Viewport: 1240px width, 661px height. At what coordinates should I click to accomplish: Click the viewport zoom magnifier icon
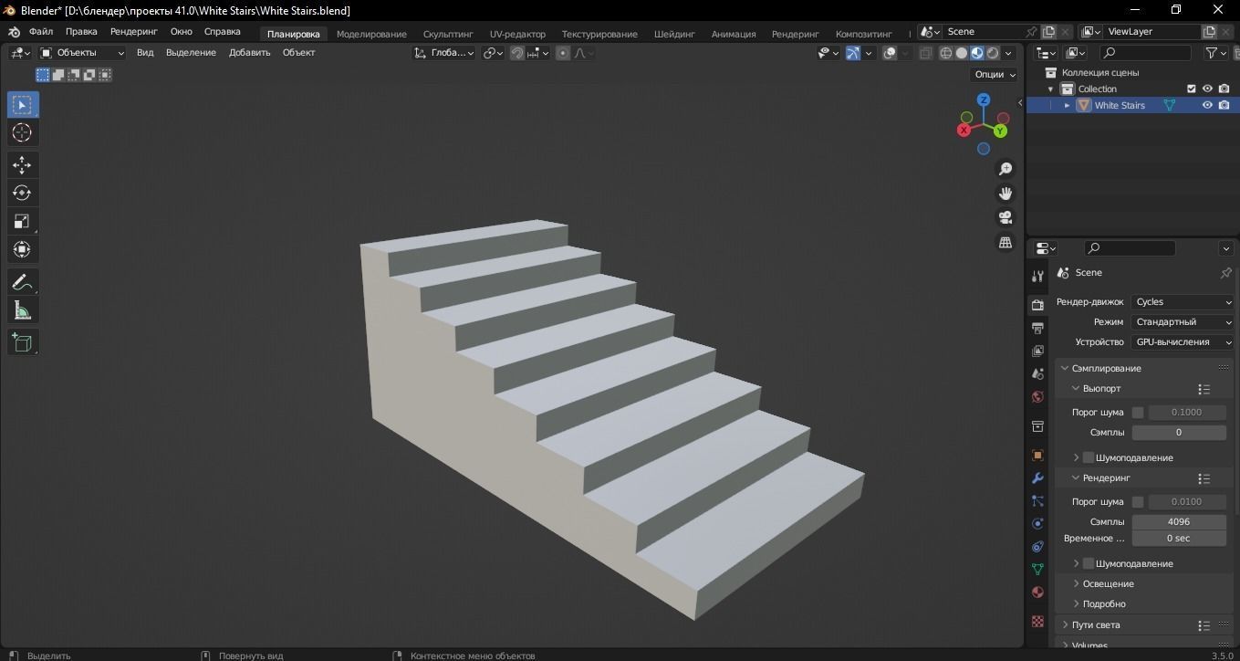[x=1006, y=169]
